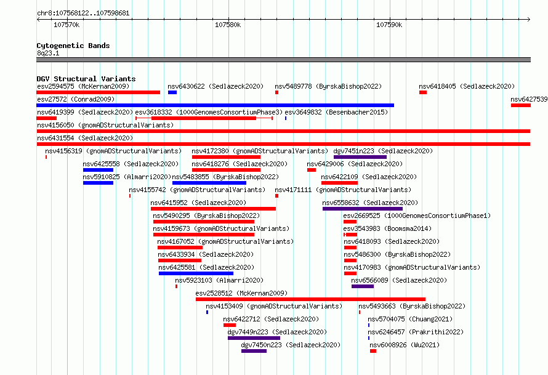Viewport: 548px width, 375px height.
Task: Click nsv6246457 (Prakrithi2022) label
Action: [x=416, y=332]
